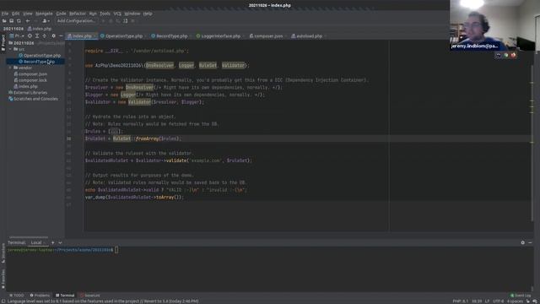Open the View menu

[x=28, y=14]
